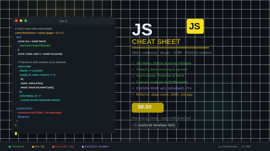Click the Pro Tip legend label
Screen dimensions: 270x151
(39, 146)
